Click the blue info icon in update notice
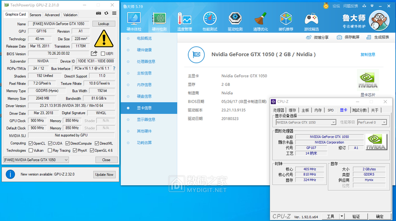396x221 pixels. coord(10,174)
